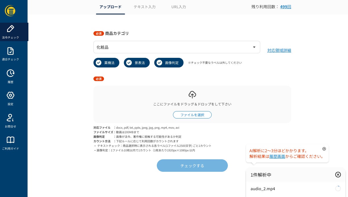Select the 適合チェック sidebar icon

pos(11,54)
